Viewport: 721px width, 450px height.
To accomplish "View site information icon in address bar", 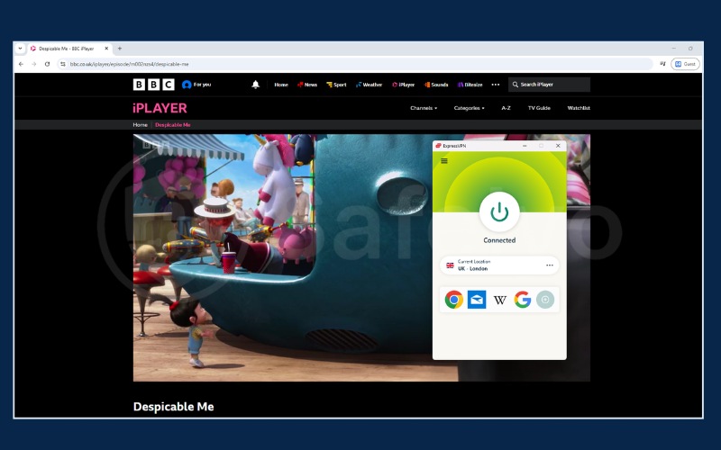I will (63, 64).
